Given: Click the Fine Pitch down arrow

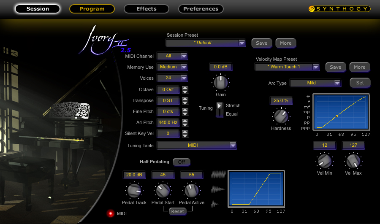Looking at the screenshot, I should coord(185,113).
